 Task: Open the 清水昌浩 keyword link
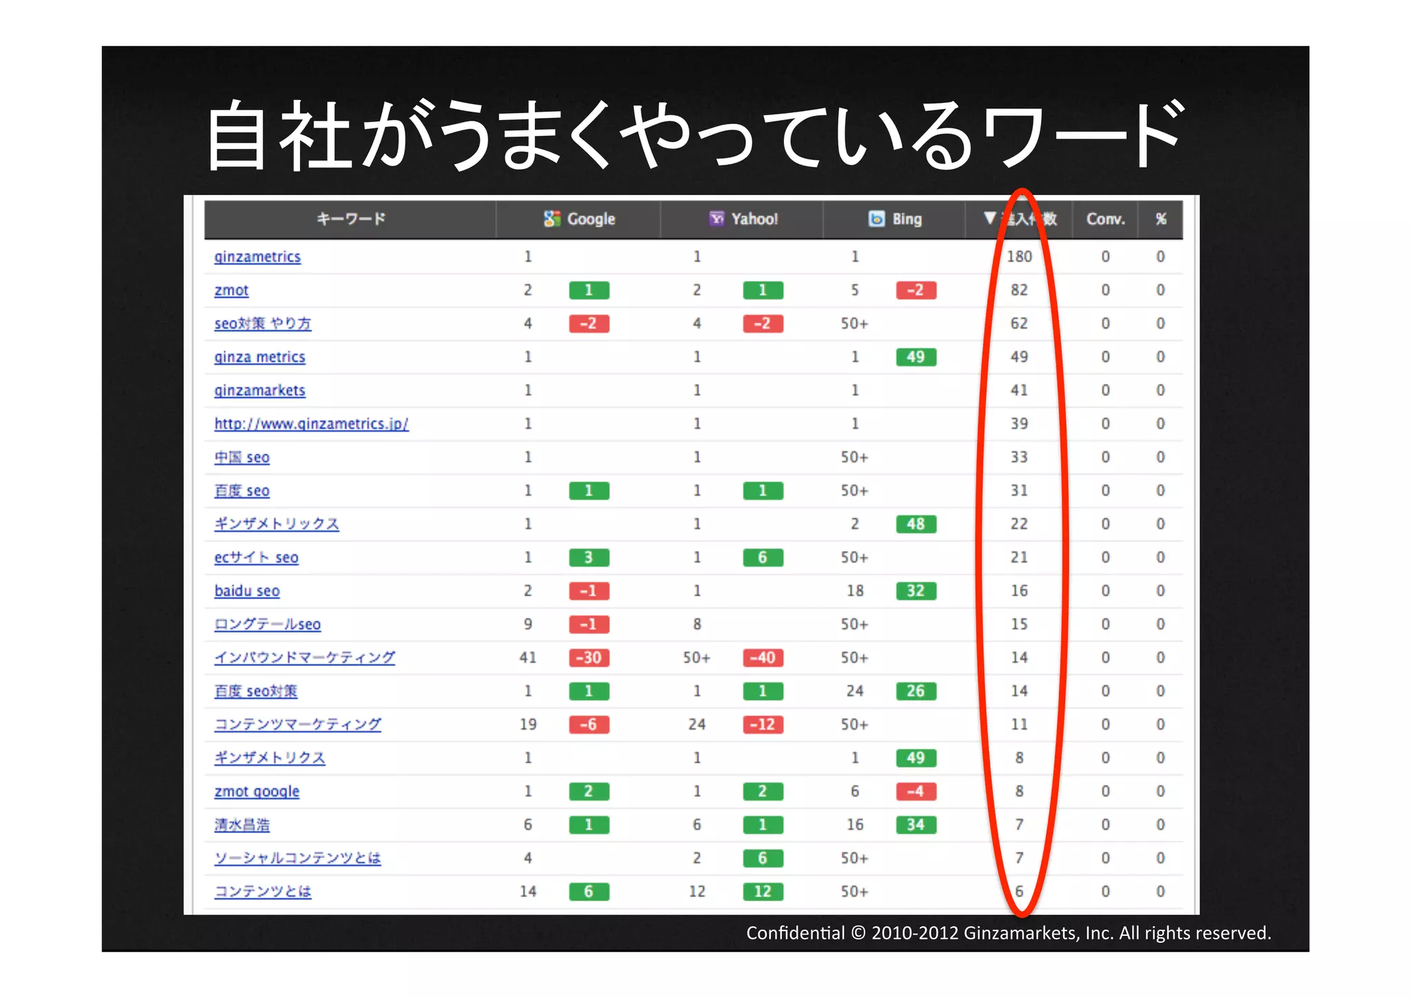coord(241,825)
